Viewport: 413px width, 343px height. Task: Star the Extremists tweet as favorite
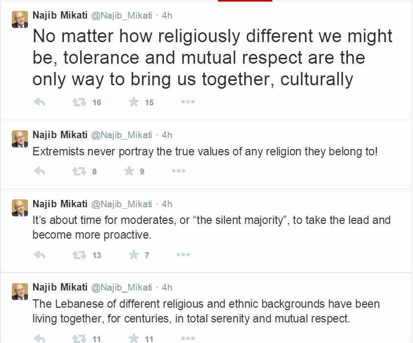click(x=129, y=171)
